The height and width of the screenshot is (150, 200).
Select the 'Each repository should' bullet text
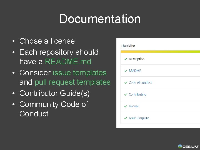pyautogui.click(x=59, y=52)
